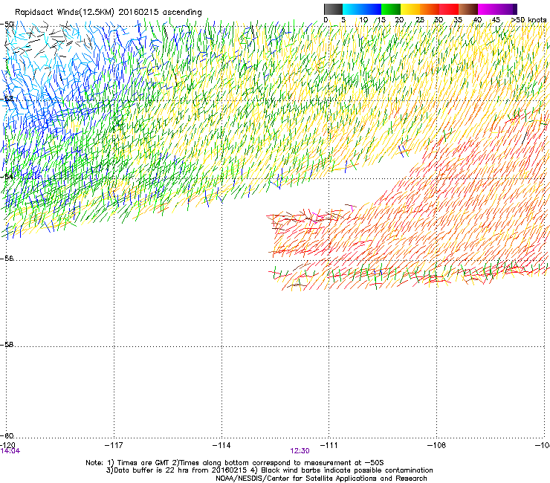Click the gray 0-5 knots legend swatch
Image resolution: width=550 pixels, height=483 pixels.
[x=333, y=9]
